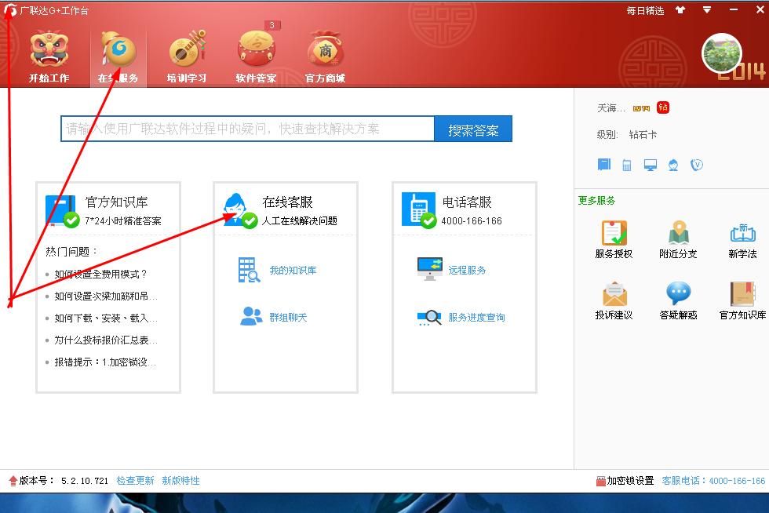Open 加密锁设置 in status bar
The height and width of the screenshot is (513, 769).
pyautogui.click(x=625, y=481)
